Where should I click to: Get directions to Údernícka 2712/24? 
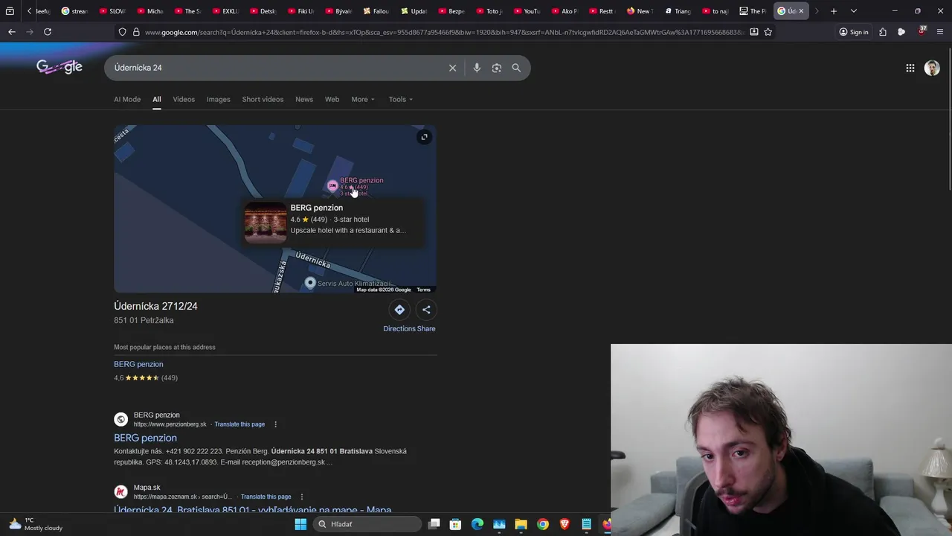tap(399, 310)
